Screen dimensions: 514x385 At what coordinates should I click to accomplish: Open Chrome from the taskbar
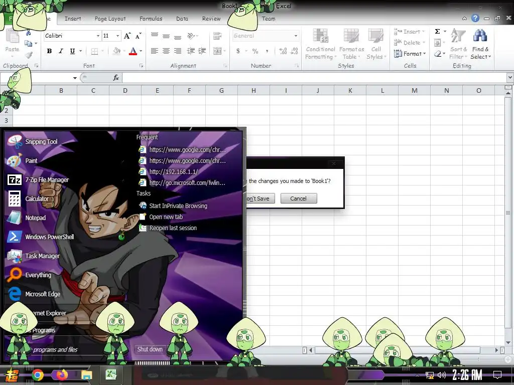37,375
